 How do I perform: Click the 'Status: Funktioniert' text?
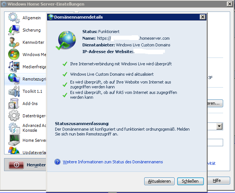pyautogui.click(x=101, y=32)
